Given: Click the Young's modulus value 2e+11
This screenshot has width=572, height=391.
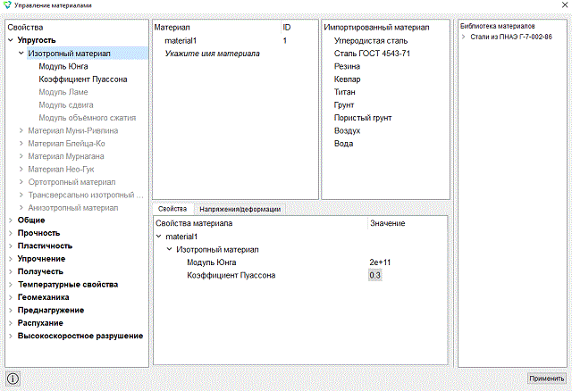Looking at the screenshot, I should click(x=380, y=262).
